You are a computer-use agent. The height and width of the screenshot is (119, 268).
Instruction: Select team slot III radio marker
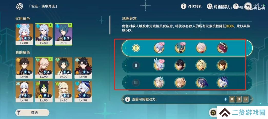[x=136, y=83]
